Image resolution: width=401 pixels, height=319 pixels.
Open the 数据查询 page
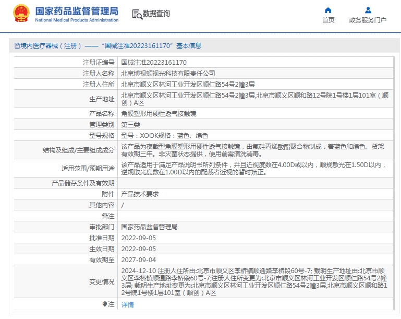coord(156,14)
